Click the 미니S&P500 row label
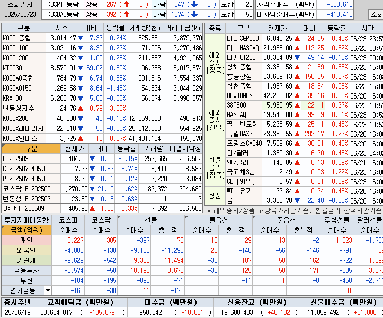Screen dimensions: 383x318 click(244, 38)
